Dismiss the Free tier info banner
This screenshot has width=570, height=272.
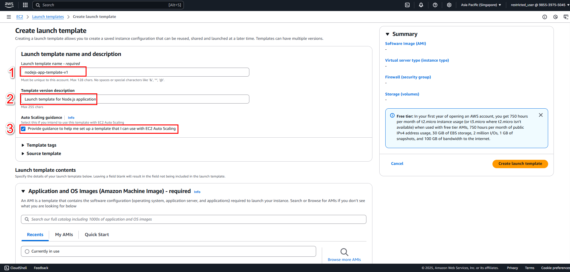tap(541, 115)
